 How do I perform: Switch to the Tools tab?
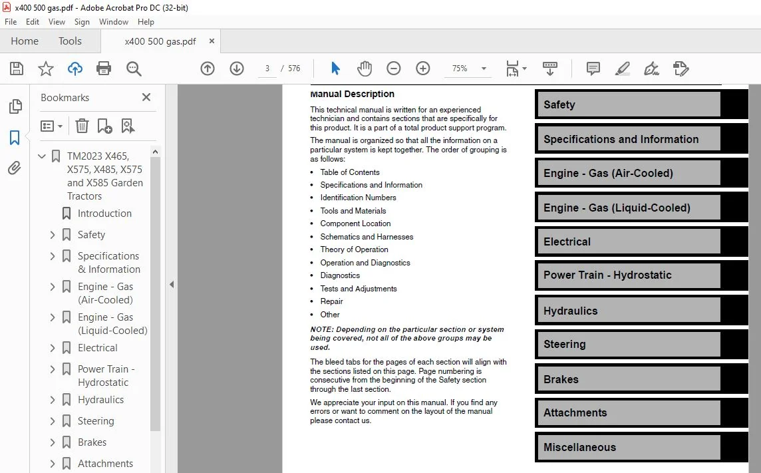(70, 41)
